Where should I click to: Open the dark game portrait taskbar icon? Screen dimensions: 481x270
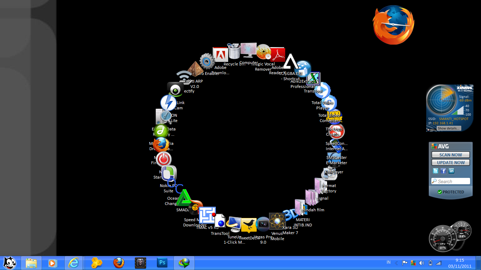(x=140, y=263)
